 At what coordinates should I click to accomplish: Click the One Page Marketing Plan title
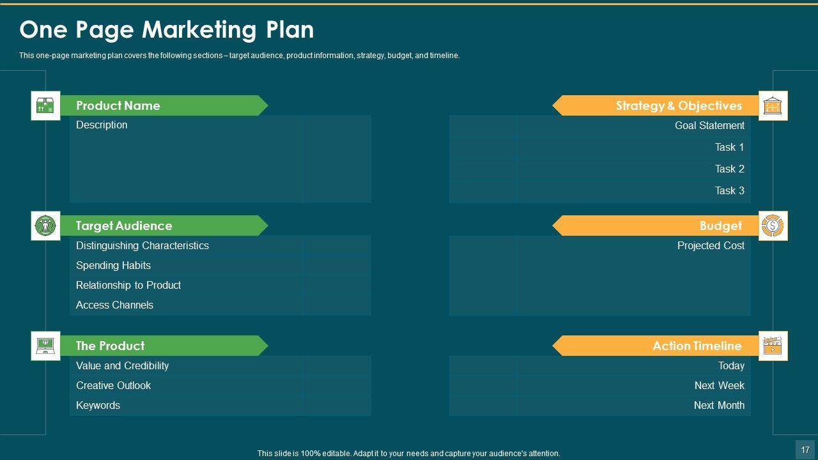167,30
